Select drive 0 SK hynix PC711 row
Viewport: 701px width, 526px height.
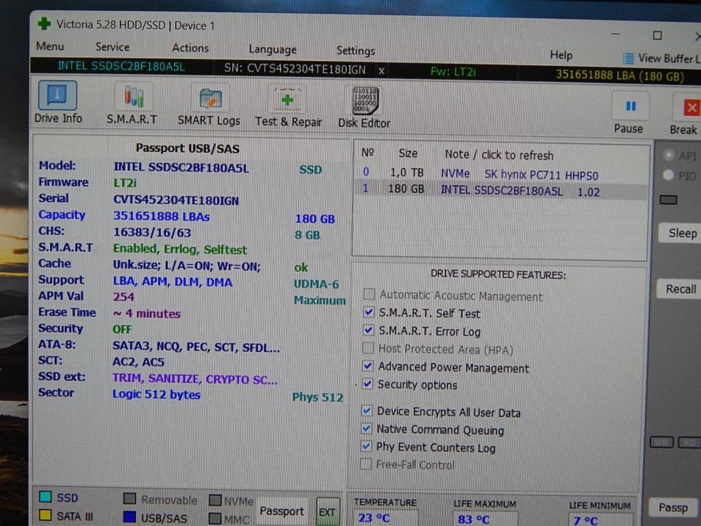(x=500, y=173)
